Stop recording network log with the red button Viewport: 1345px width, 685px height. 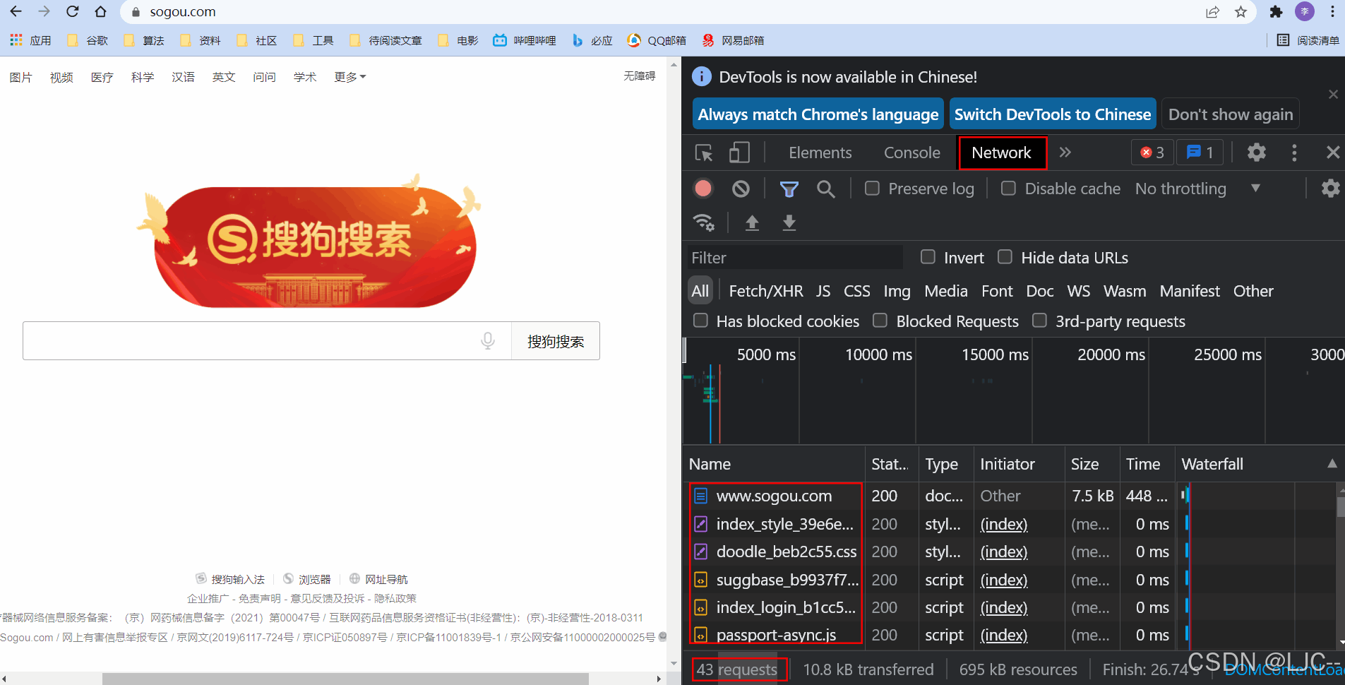[703, 189]
